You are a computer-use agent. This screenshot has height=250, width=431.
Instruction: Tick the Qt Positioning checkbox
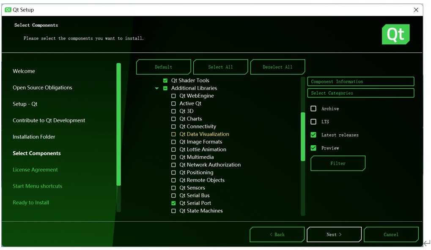click(173, 173)
